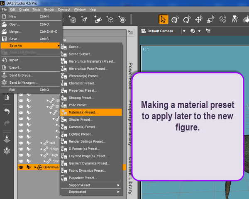
Task: Toggle visibility eye of rThigh bone
Action: tap(21, 149)
